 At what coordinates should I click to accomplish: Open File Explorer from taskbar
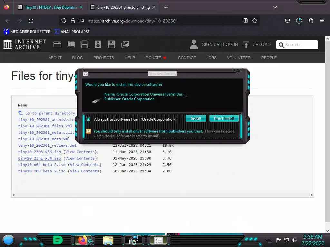[108, 240]
